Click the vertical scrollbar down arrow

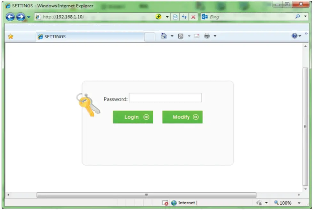[305, 189]
